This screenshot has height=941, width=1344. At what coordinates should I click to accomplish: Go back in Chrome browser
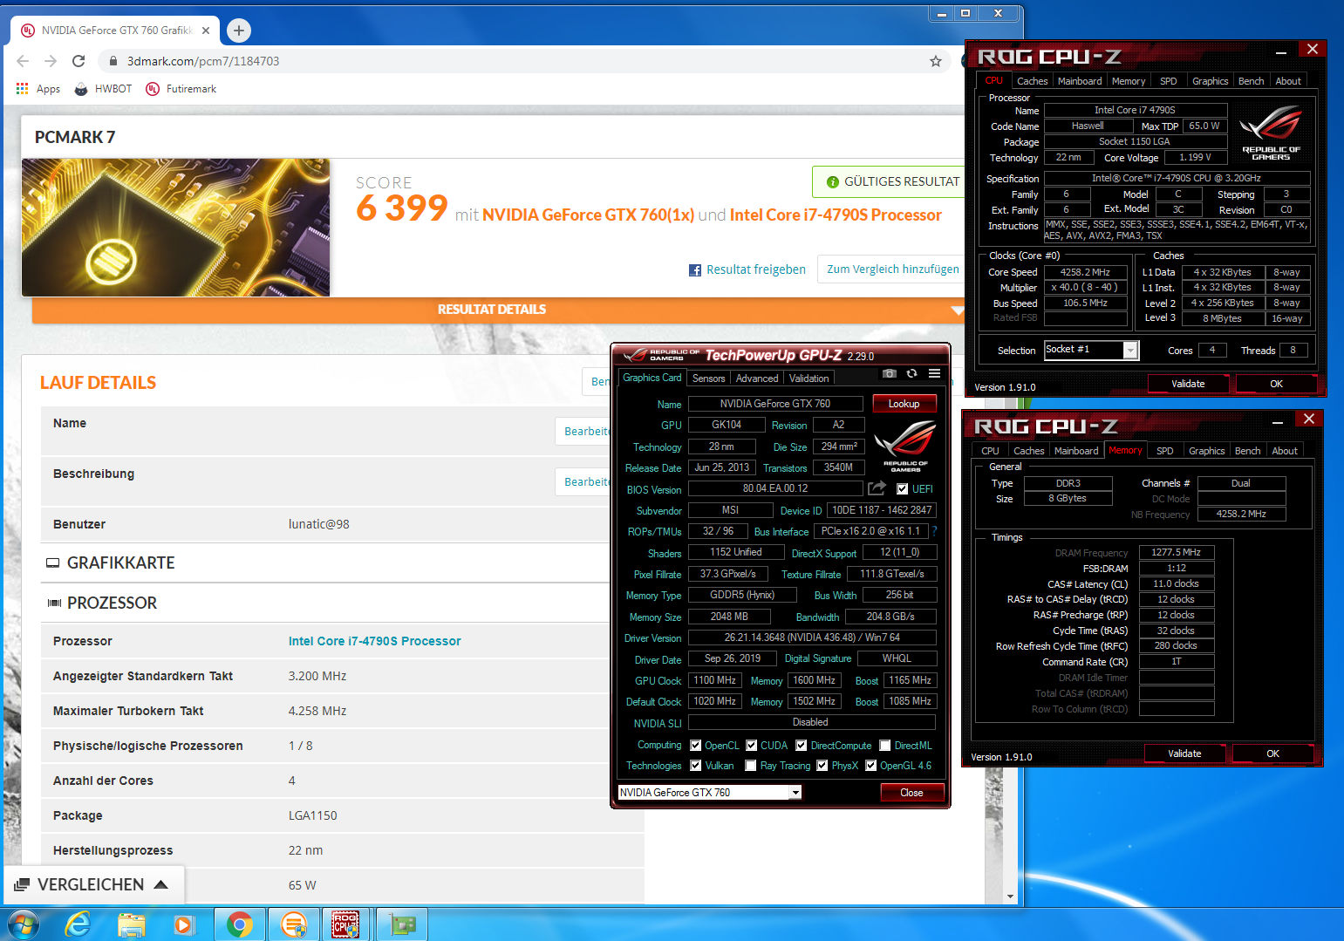(23, 61)
